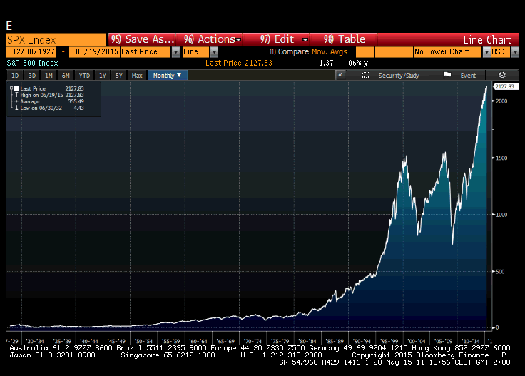Click the 2127.83 price tag on axis
This screenshot has width=525, height=376.
506,86
